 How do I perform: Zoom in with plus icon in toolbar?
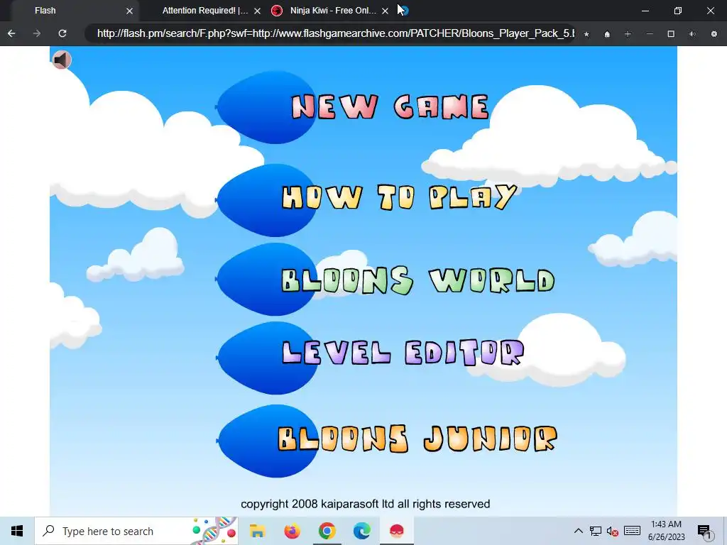(628, 34)
